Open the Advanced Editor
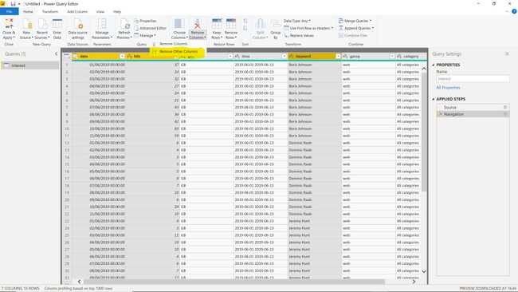 pos(151,28)
